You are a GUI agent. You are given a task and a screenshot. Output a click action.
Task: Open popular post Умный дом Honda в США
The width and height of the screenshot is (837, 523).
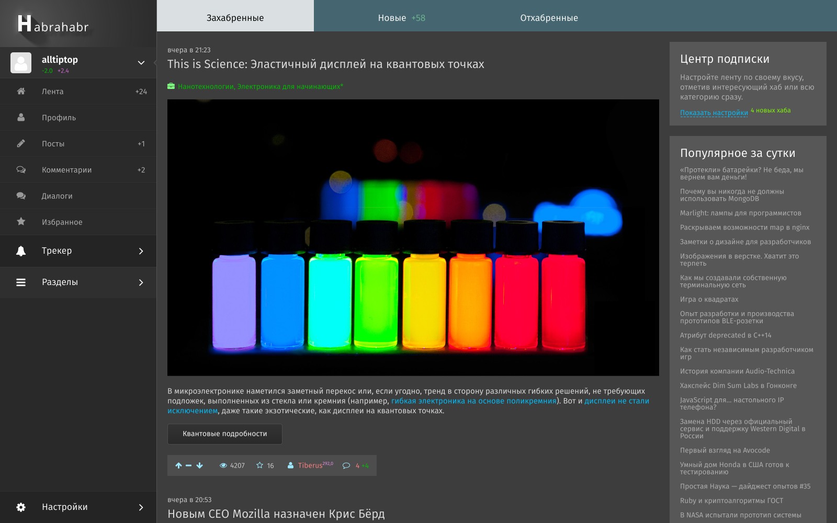[735, 468]
